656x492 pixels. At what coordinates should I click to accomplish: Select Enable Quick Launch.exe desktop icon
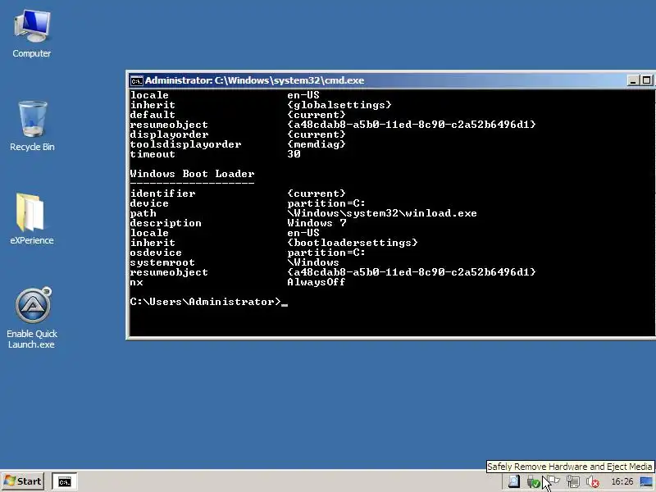32,318
